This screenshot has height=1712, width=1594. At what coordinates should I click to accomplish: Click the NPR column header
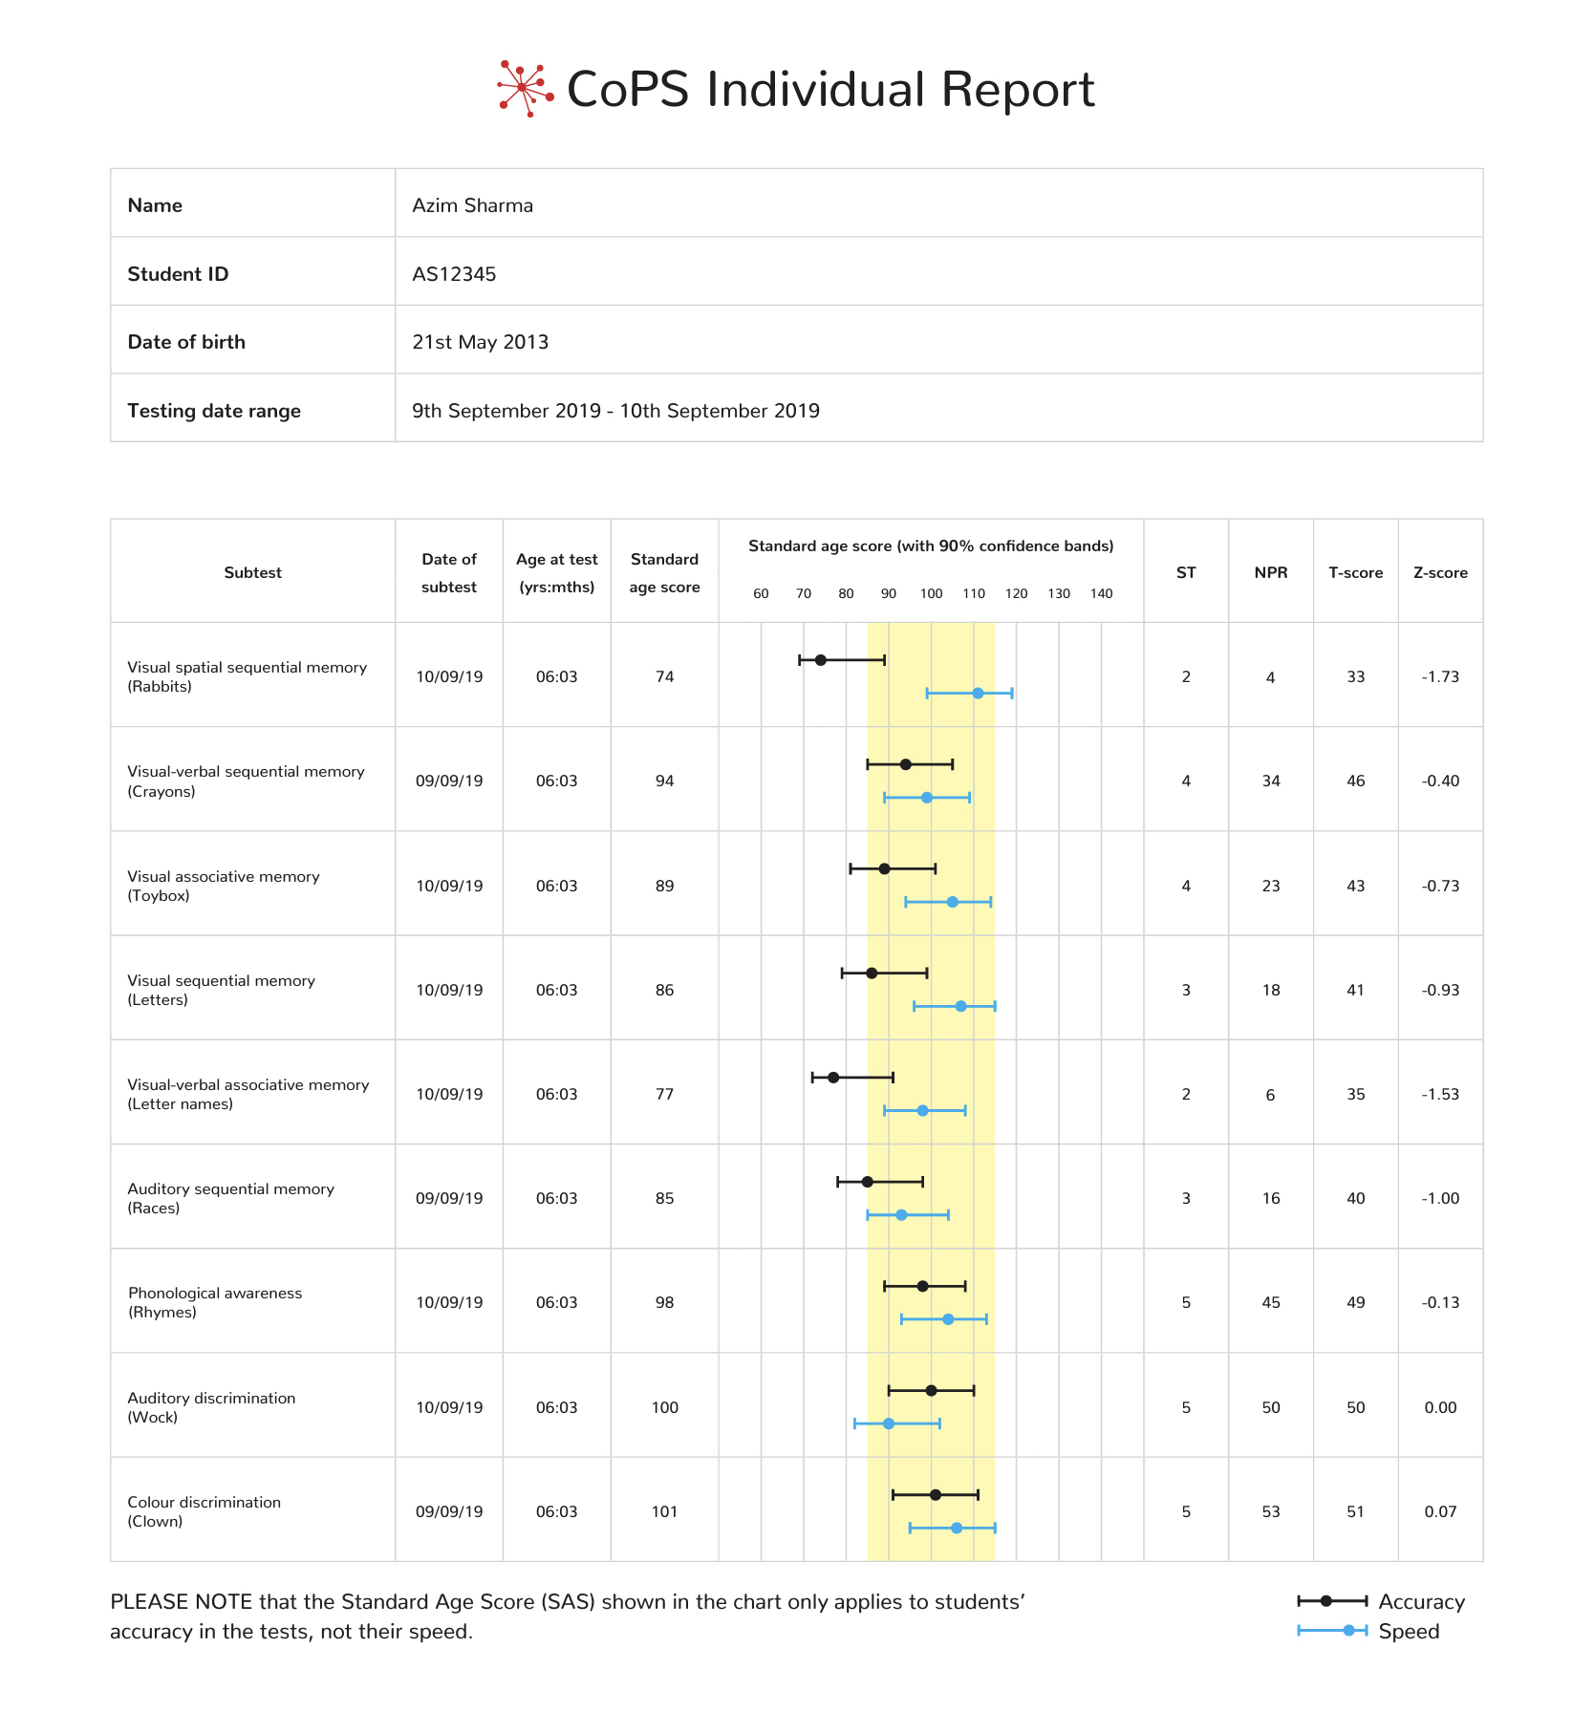[1271, 572]
